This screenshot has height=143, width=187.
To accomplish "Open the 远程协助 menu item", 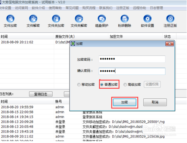I will tap(139, 8).
